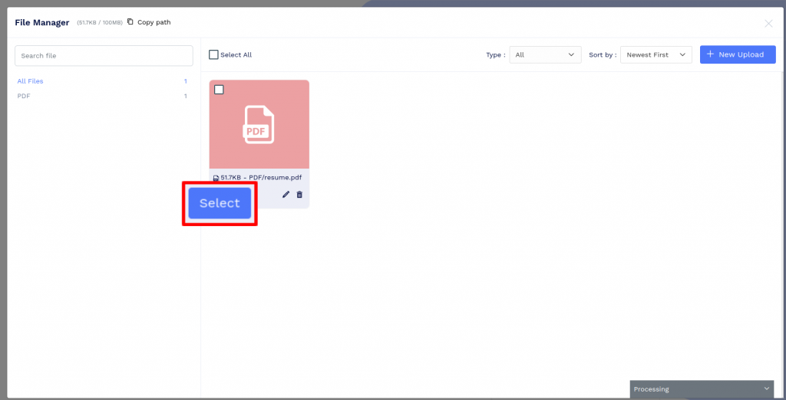Click the small file icon beside 51.7KB
Image resolution: width=786 pixels, height=400 pixels.
point(216,179)
